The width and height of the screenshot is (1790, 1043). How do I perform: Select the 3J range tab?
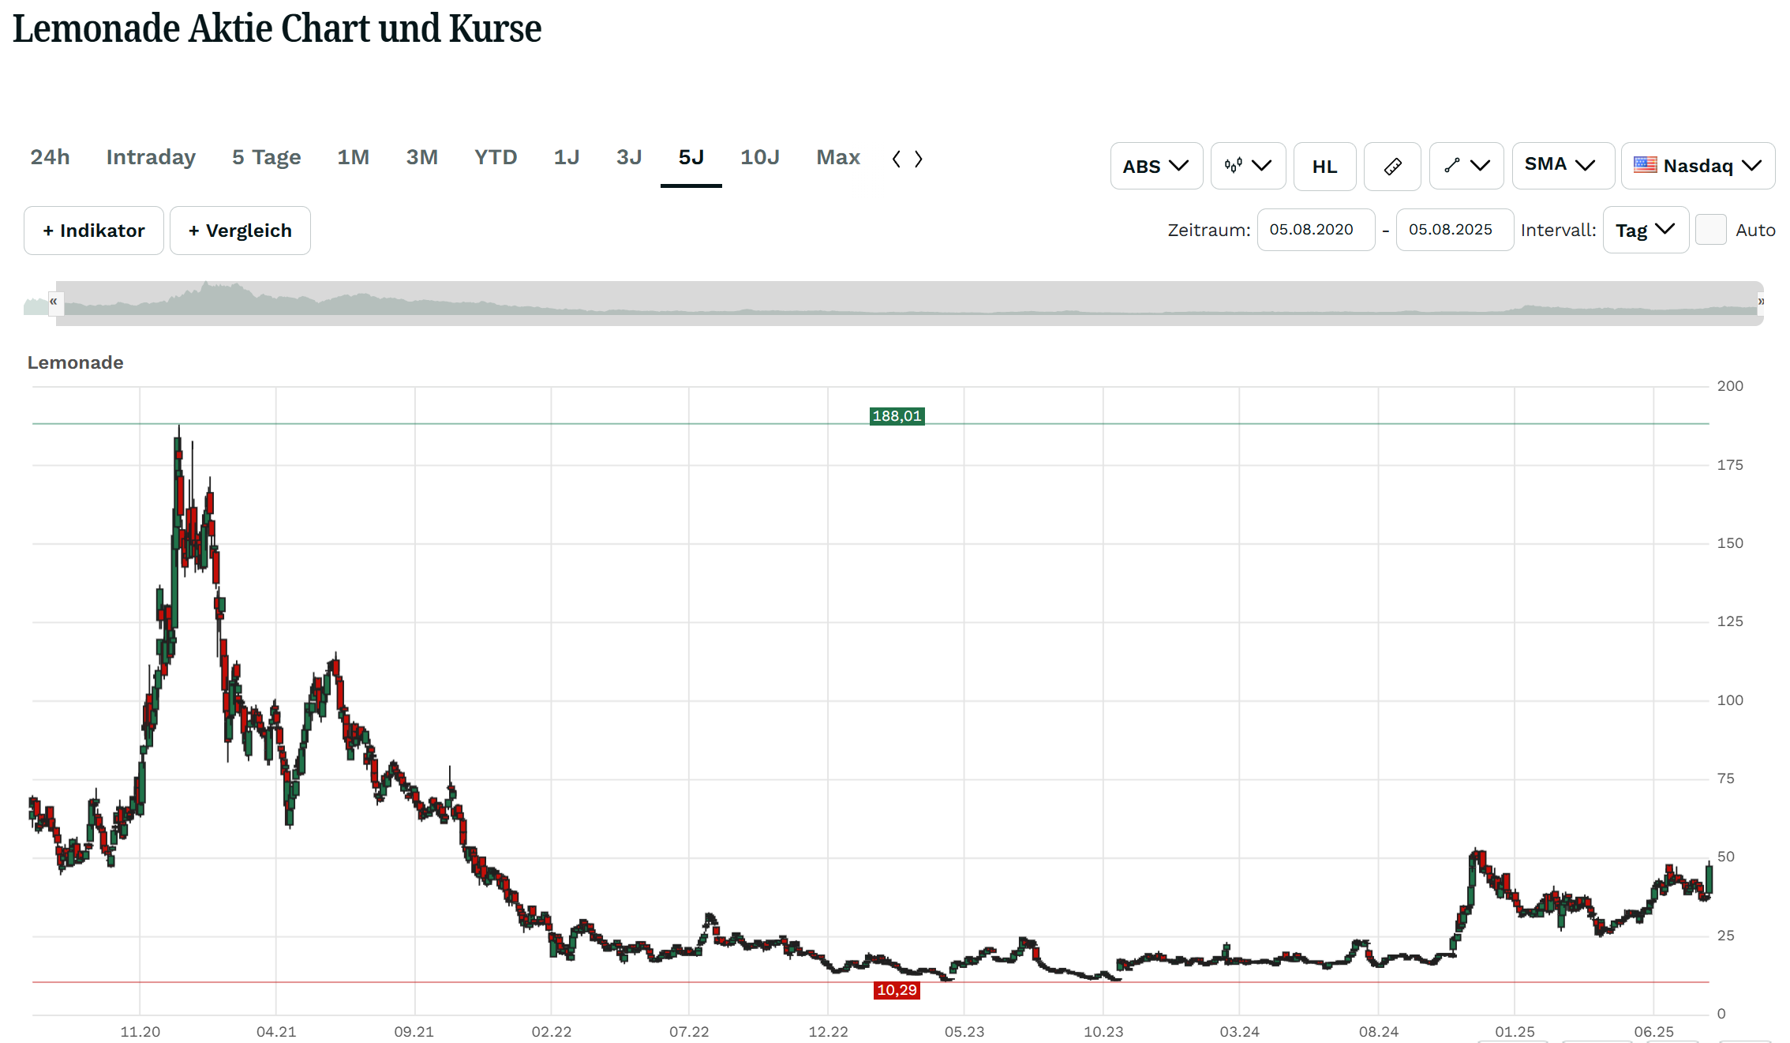pos(629,157)
